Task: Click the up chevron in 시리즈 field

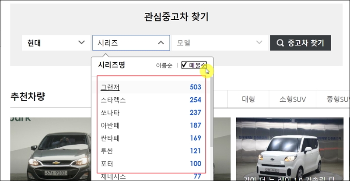Action: coord(161,43)
